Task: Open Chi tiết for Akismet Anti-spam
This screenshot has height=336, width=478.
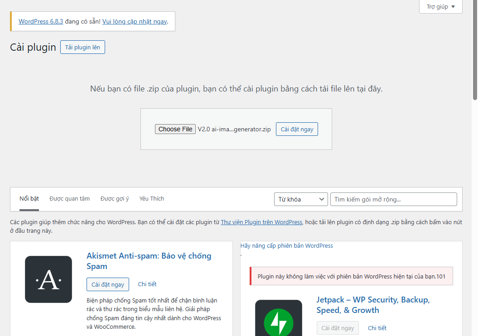Action: (147, 284)
